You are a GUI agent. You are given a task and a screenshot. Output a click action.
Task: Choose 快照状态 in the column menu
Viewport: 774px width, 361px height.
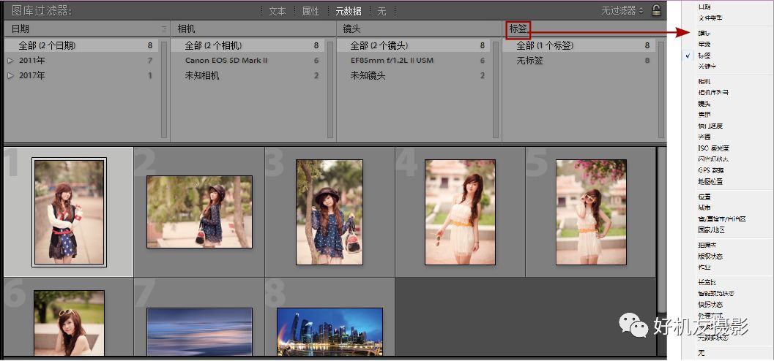(710, 304)
